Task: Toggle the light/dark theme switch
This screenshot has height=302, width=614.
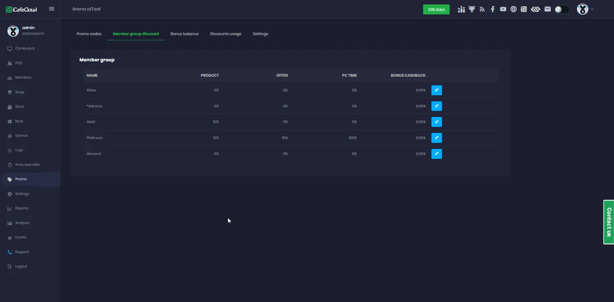Action: click(562, 9)
